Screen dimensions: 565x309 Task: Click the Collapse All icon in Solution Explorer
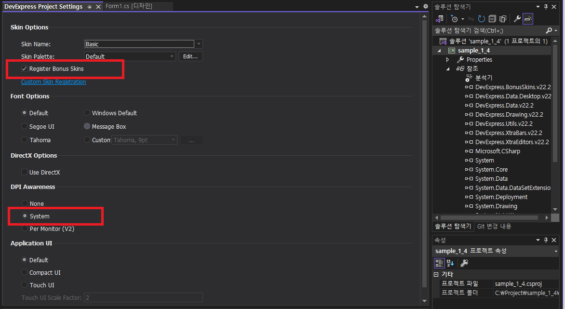point(492,19)
